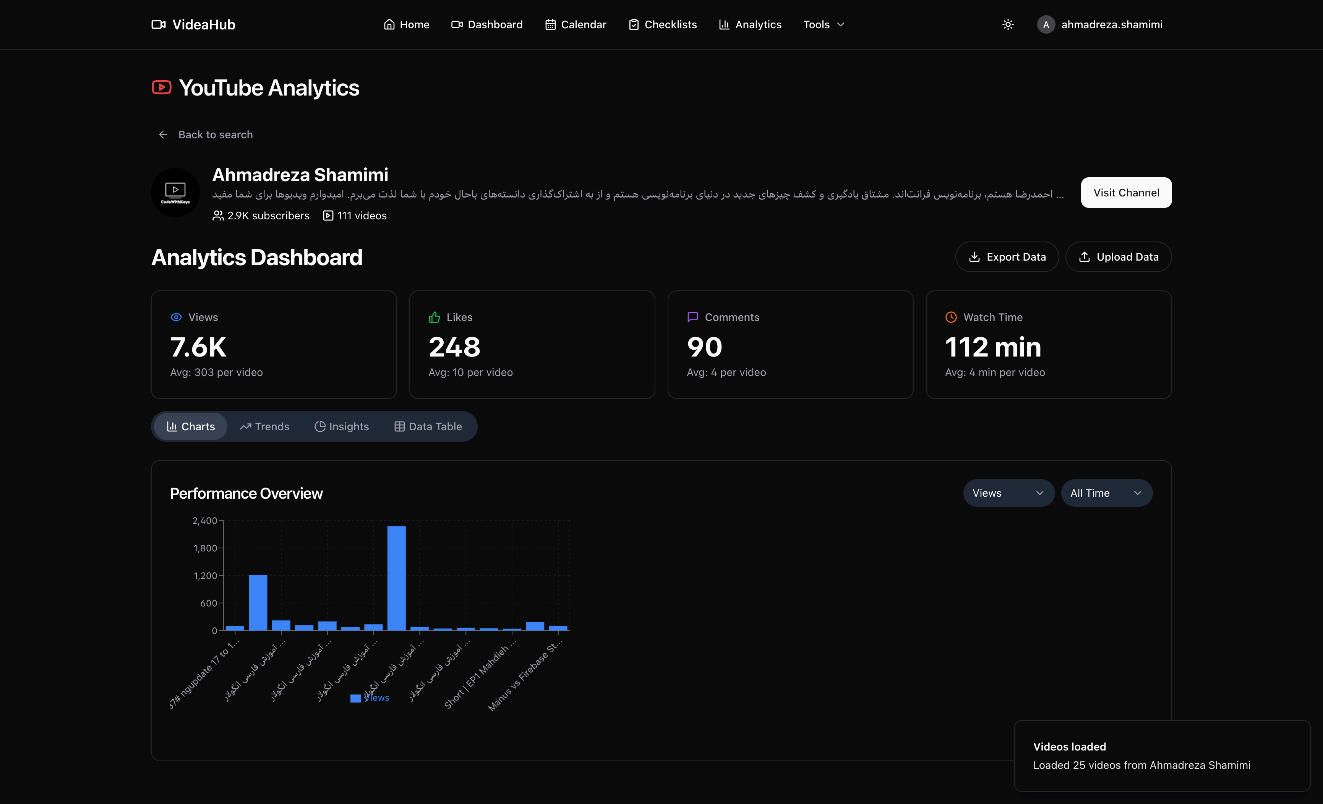Image resolution: width=1323 pixels, height=804 pixels.
Task: Click the VideaHub camera logo icon
Action: (158, 25)
